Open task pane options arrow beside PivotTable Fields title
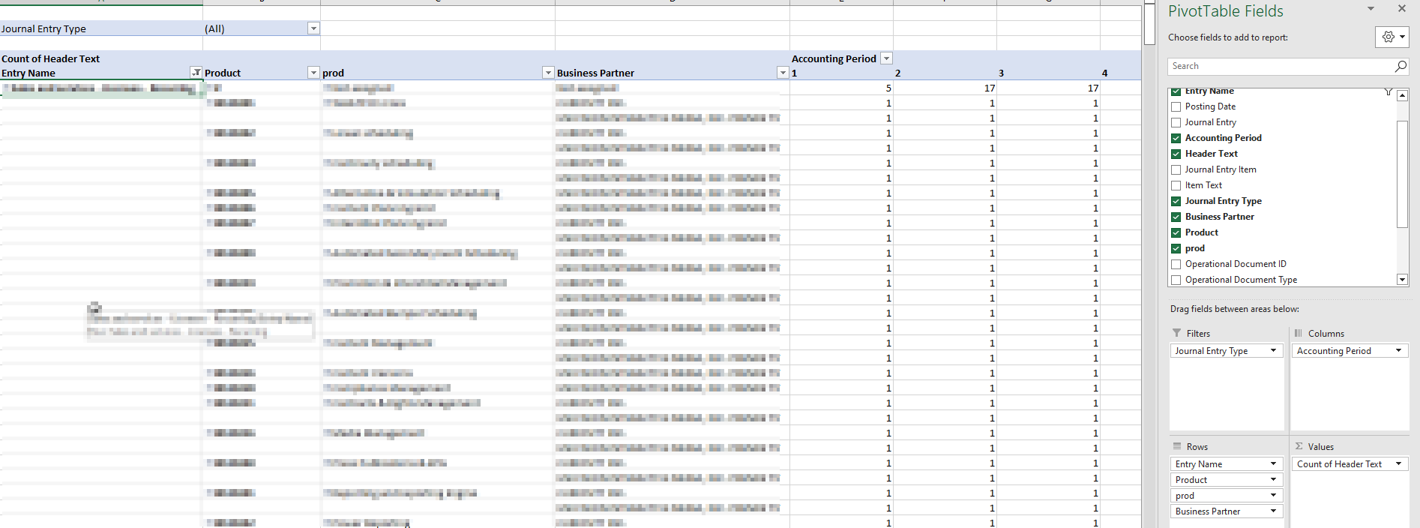This screenshot has width=1420, height=528. [1371, 9]
